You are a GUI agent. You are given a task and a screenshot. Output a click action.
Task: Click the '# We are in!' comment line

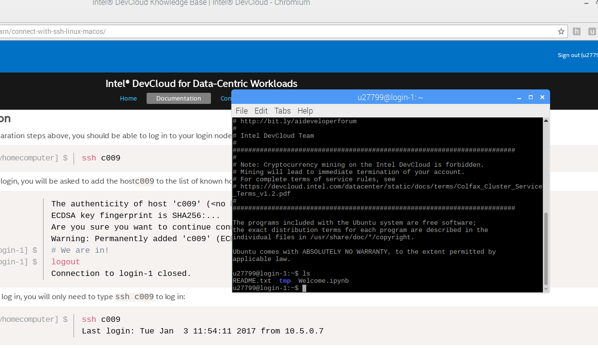click(x=80, y=250)
